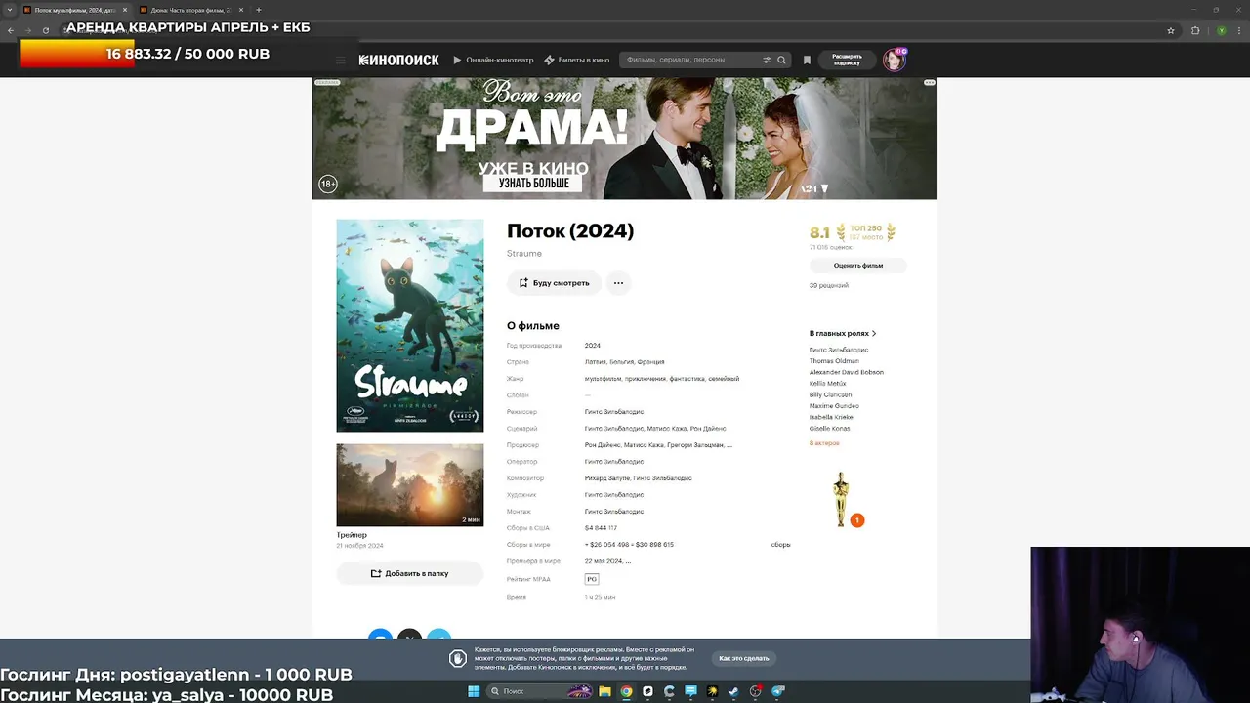Click the magnifier search icon

click(781, 61)
